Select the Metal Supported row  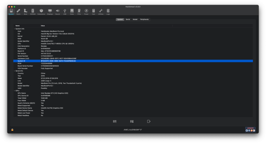[x=133, y=106]
